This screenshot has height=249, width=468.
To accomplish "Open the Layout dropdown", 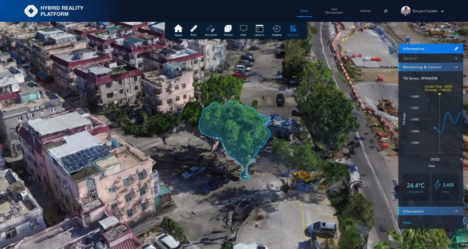I will pos(259,30).
